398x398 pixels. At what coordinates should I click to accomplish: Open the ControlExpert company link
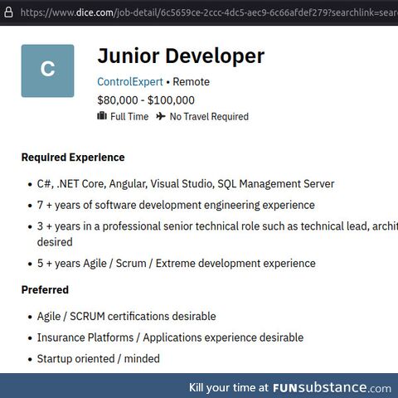tap(130, 82)
